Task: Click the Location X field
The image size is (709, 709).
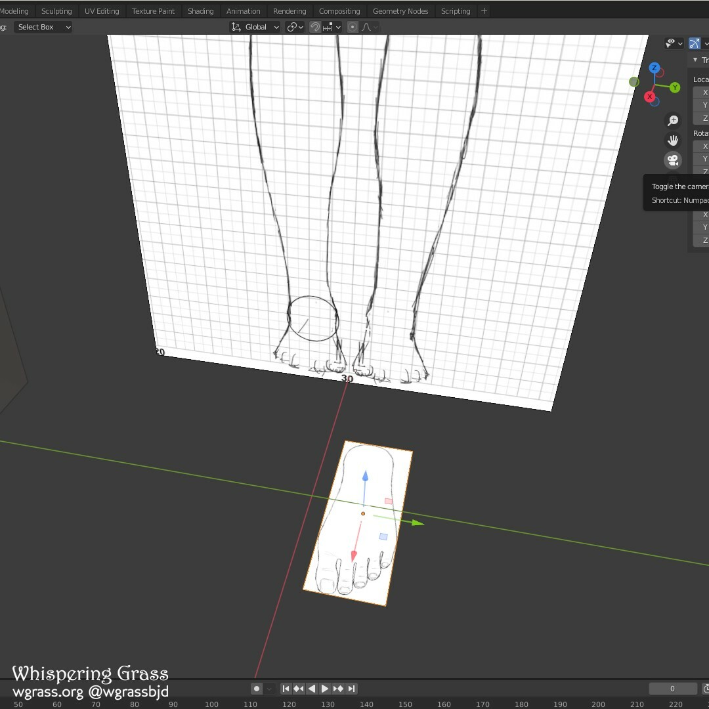Action: [701, 93]
